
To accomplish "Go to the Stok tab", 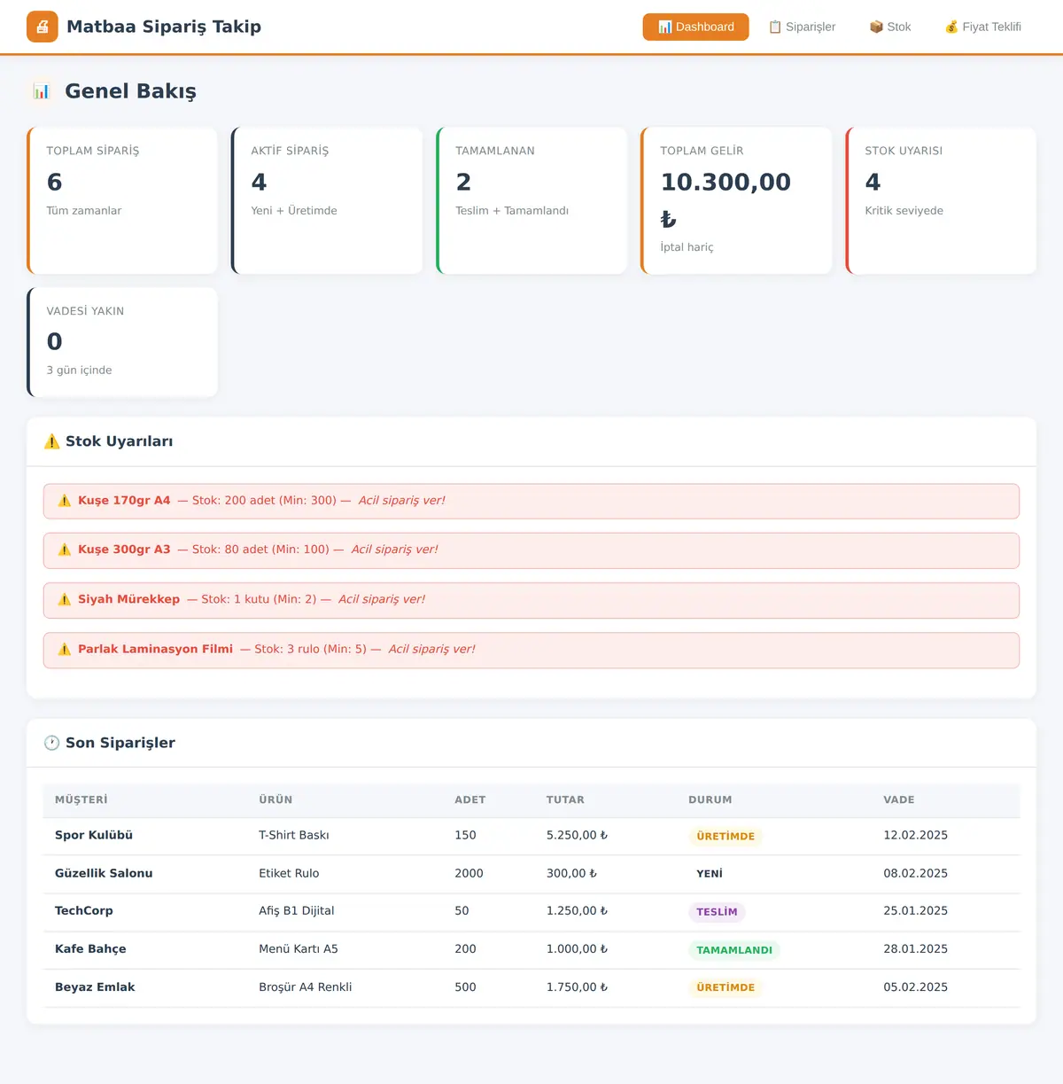I will click(889, 27).
